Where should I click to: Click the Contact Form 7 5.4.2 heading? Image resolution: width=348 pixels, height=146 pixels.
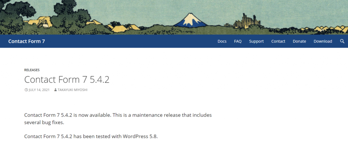click(x=67, y=79)
